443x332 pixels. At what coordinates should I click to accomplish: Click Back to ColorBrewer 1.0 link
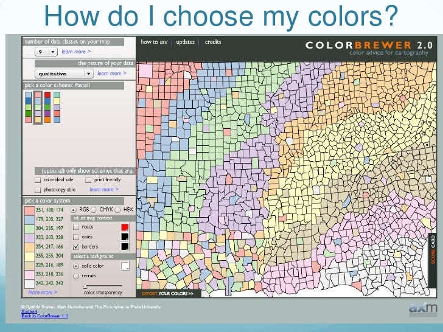[44, 316]
